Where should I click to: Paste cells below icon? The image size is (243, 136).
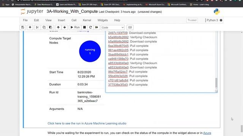coord(50,27)
